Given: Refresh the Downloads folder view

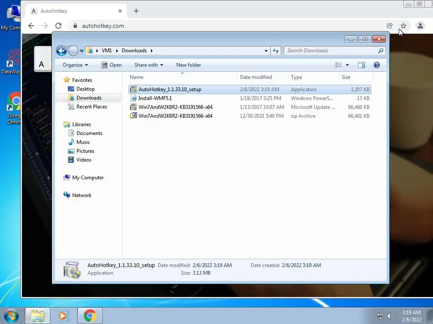Looking at the screenshot, I should (276, 51).
